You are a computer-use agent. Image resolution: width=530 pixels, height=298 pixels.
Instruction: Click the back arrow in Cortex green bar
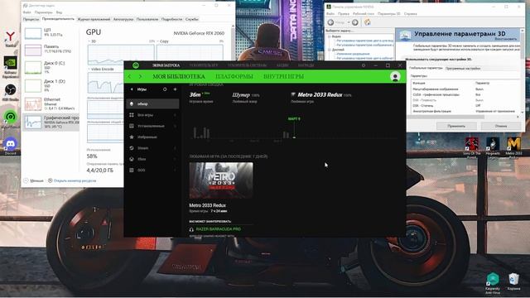pos(129,77)
